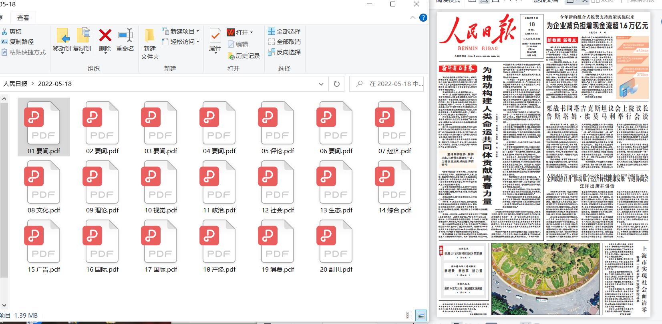Select file 10 视觉.pdf
The height and width of the screenshot is (324, 662).
(161, 186)
